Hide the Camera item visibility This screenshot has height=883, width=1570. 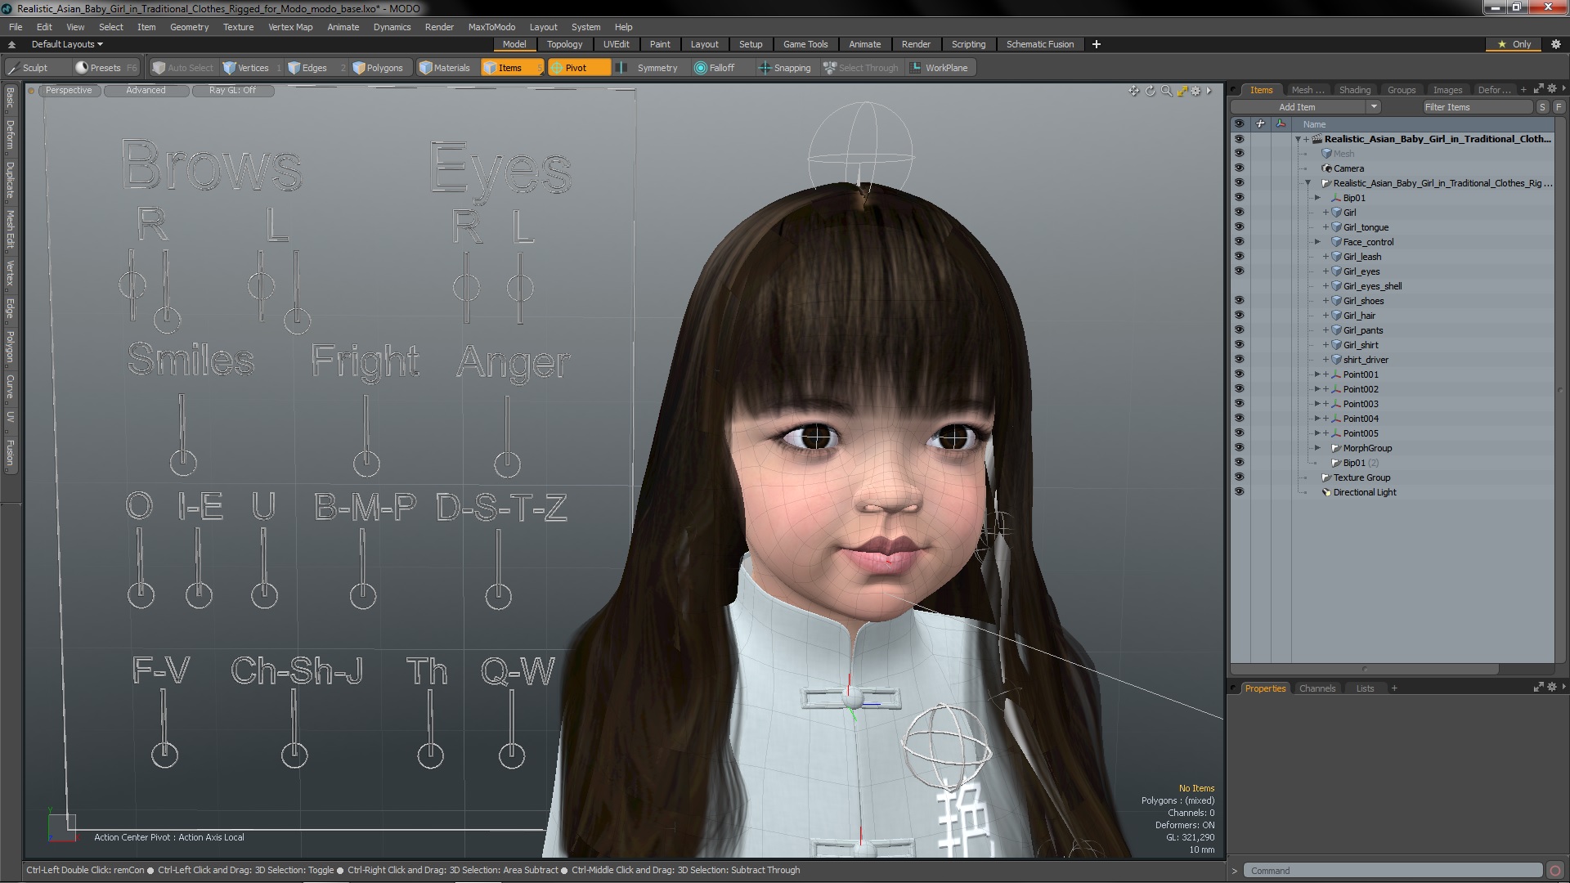[x=1239, y=168]
